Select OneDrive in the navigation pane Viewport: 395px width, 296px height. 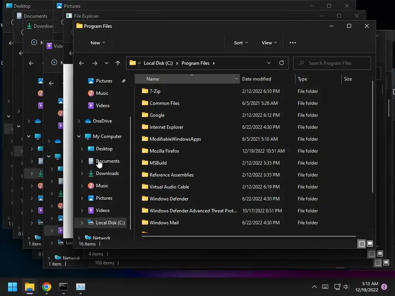click(102, 121)
